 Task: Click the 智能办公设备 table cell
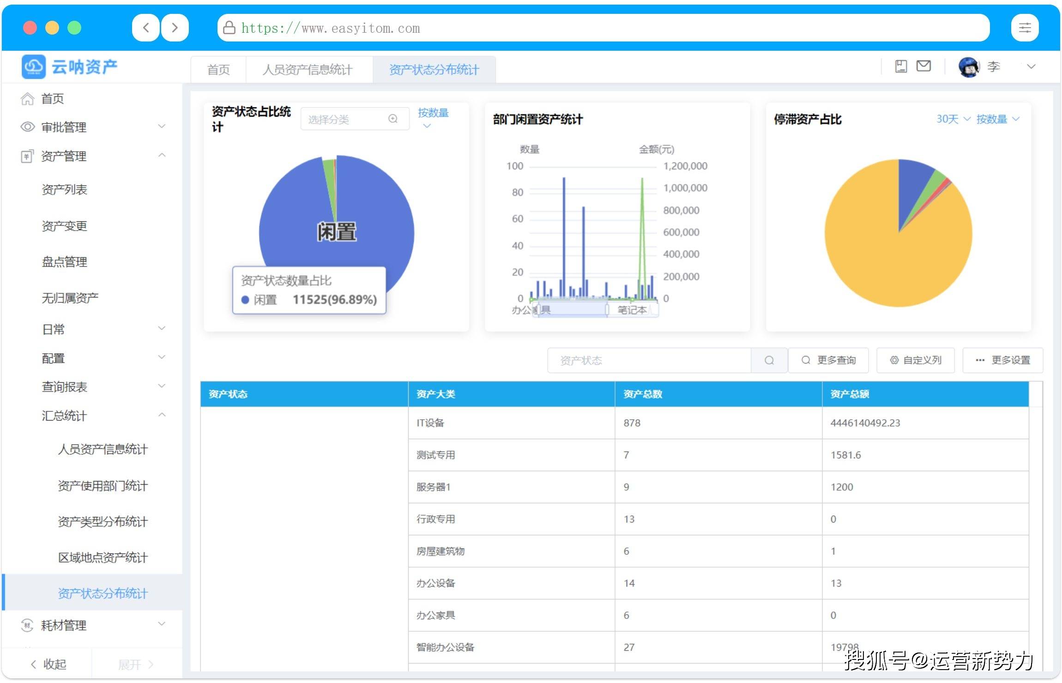click(512, 647)
